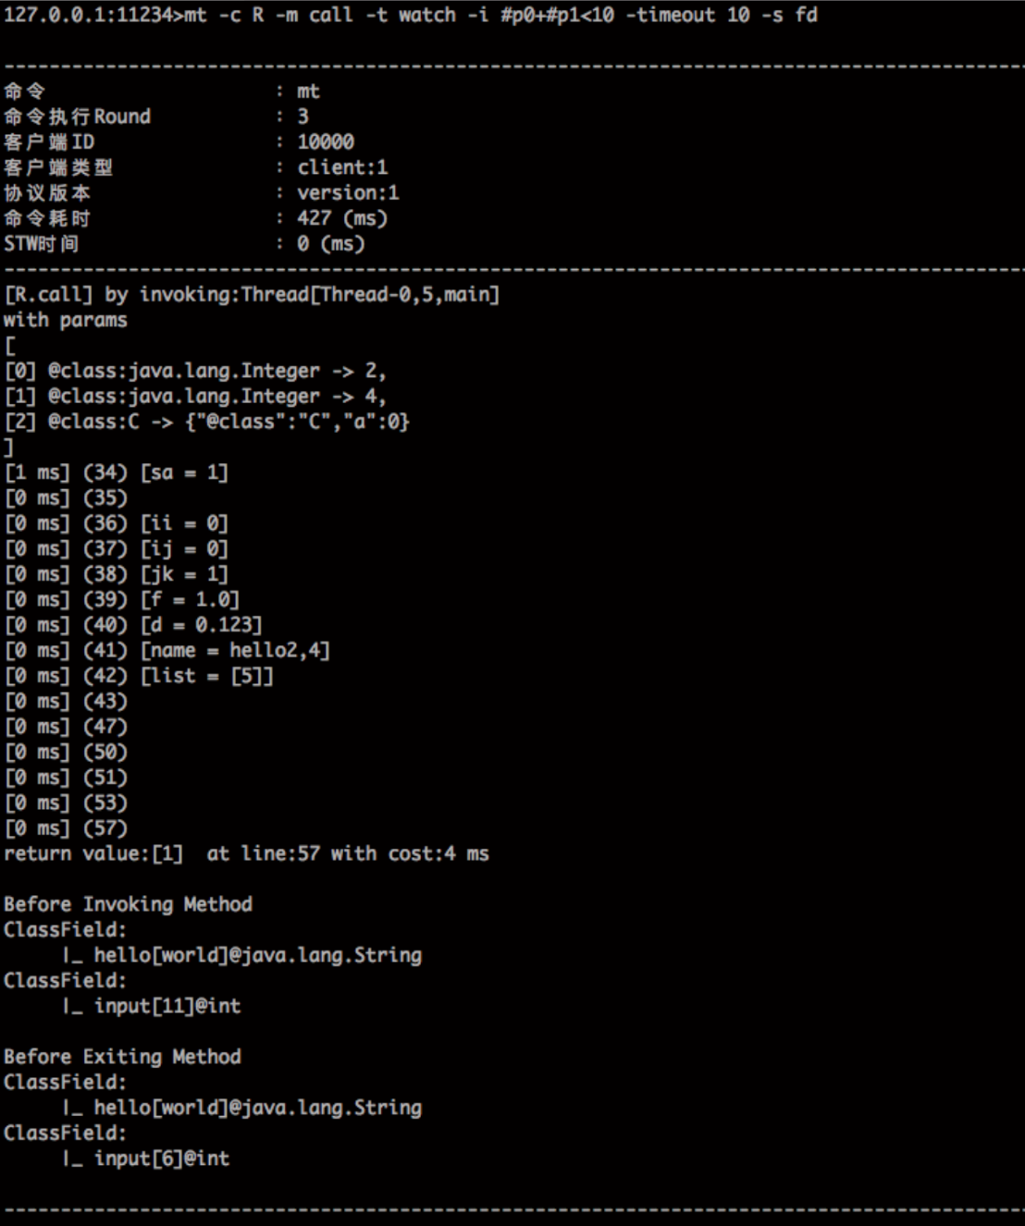1025x1226 pixels.
Task: Click the 'with params' text line
Action: coord(65,320)
